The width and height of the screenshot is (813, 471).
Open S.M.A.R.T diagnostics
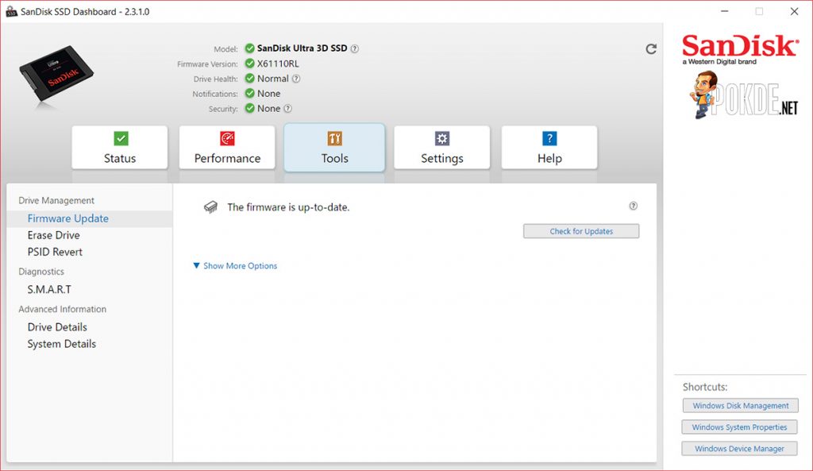pos(49,289)
